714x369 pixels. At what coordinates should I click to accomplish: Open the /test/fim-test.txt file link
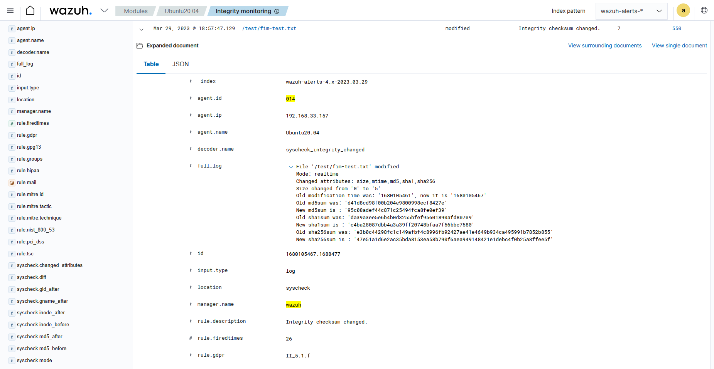click(x=269, y=29)
